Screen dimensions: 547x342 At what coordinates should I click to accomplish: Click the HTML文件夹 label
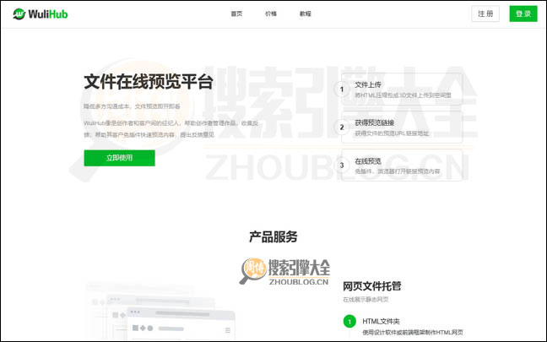381,321
